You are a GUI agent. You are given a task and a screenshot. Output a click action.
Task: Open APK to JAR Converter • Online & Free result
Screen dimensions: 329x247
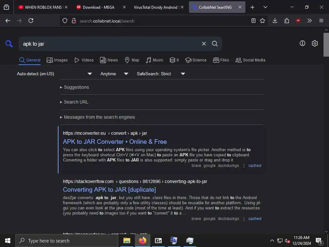115,142
